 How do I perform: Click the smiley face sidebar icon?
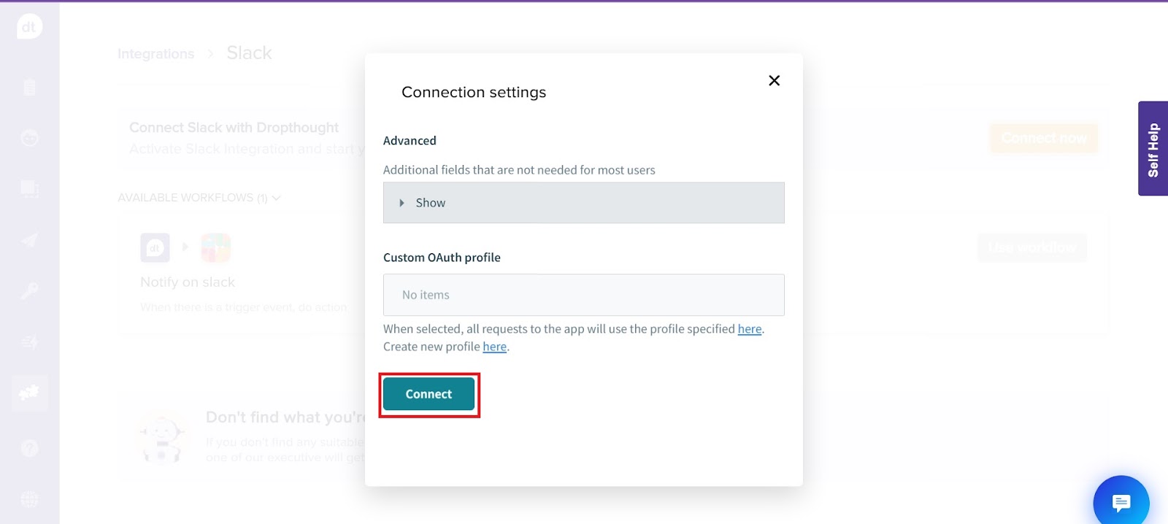tap(29, 138)
